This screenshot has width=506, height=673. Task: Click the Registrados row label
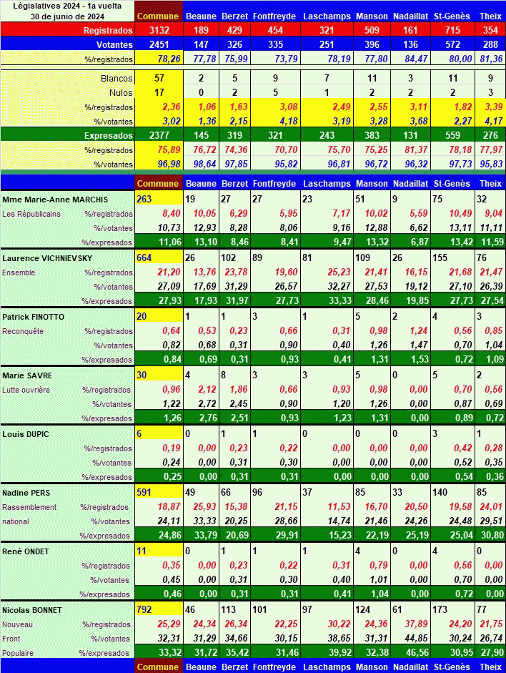108,31
